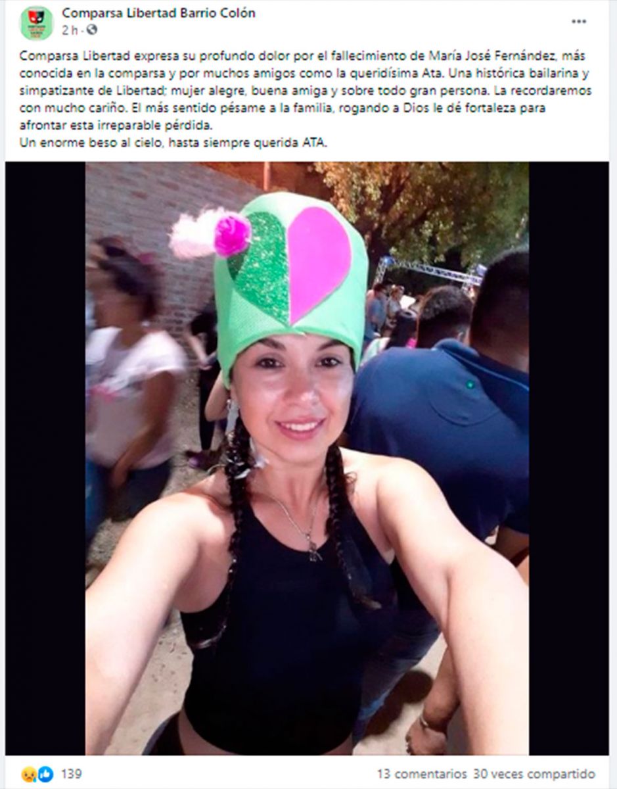Click the globe public-audience icon

(93, 30)
